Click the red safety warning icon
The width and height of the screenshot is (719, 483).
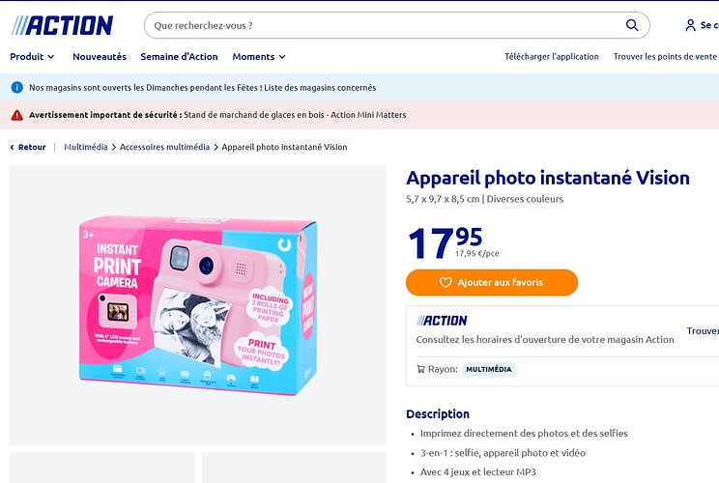point(16,115)
